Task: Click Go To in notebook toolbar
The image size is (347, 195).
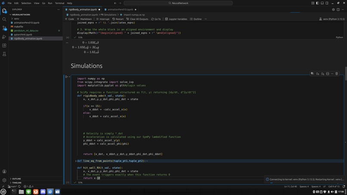Action: pos(156,19)
